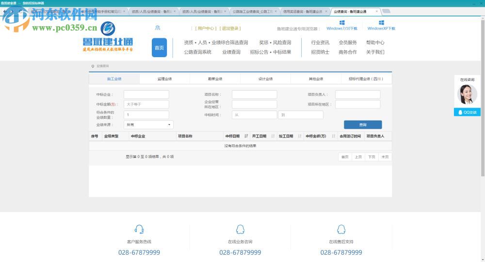The image size is (485, 262).
Task: Click the WindowsXP下载 link text
Action: (x=381, y=29)
